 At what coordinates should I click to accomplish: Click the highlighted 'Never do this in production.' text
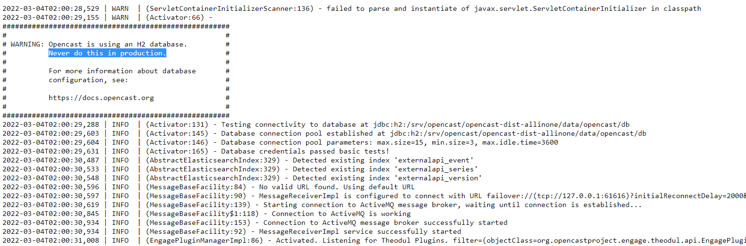107,53
